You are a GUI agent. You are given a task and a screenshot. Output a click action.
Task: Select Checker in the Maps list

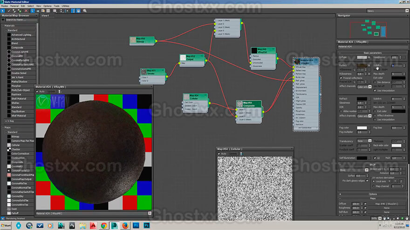point(16,150)
